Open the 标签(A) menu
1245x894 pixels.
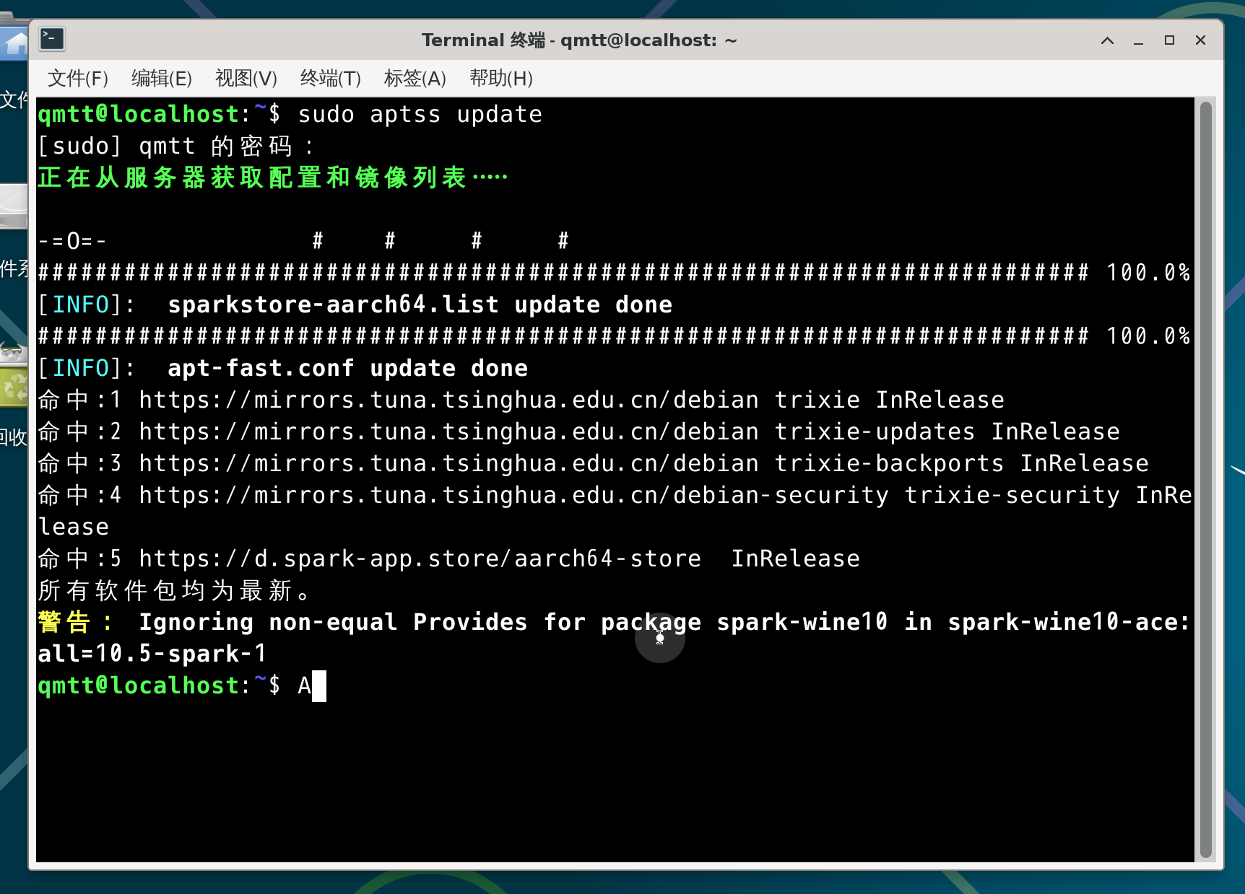(415, 78)
